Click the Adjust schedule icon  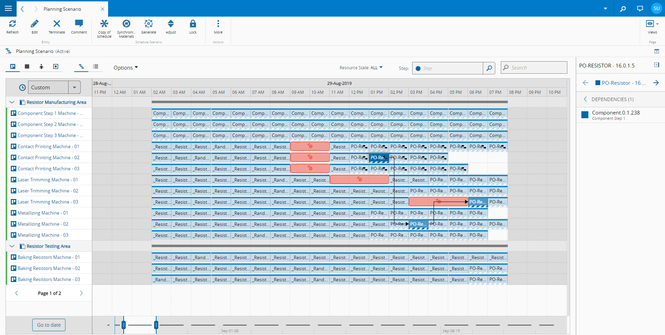(x=171, y=24)
